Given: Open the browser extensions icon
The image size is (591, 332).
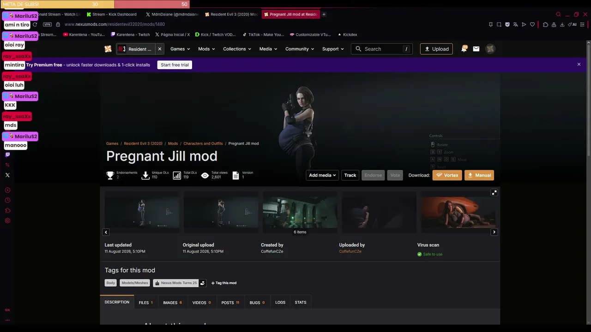Looking at the screenshot, I should pos(545,24).
